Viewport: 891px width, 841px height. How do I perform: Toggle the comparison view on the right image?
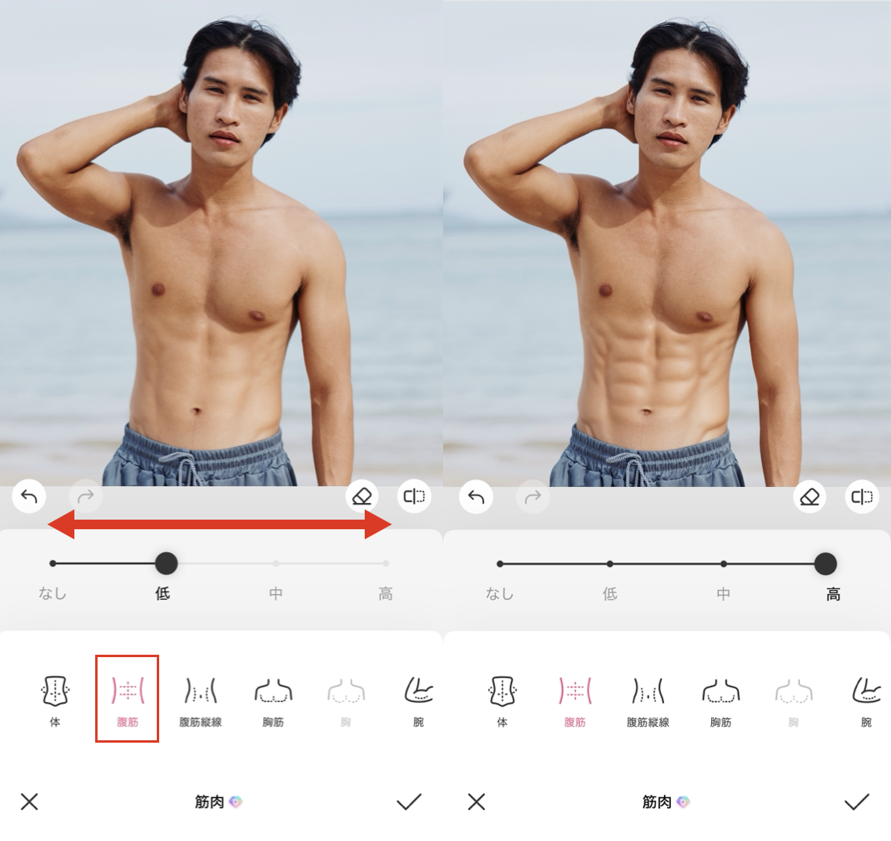pos(861,496)
